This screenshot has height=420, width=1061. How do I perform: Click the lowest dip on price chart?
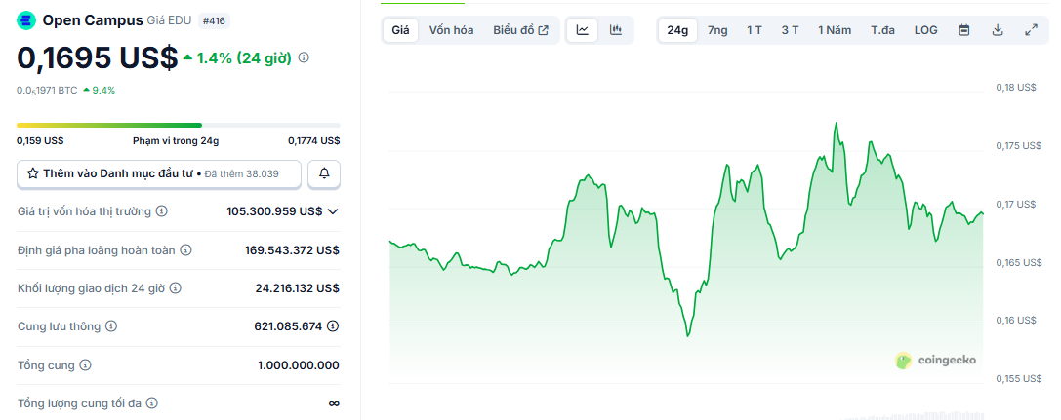pyautogui.click(x=688, y=335)
